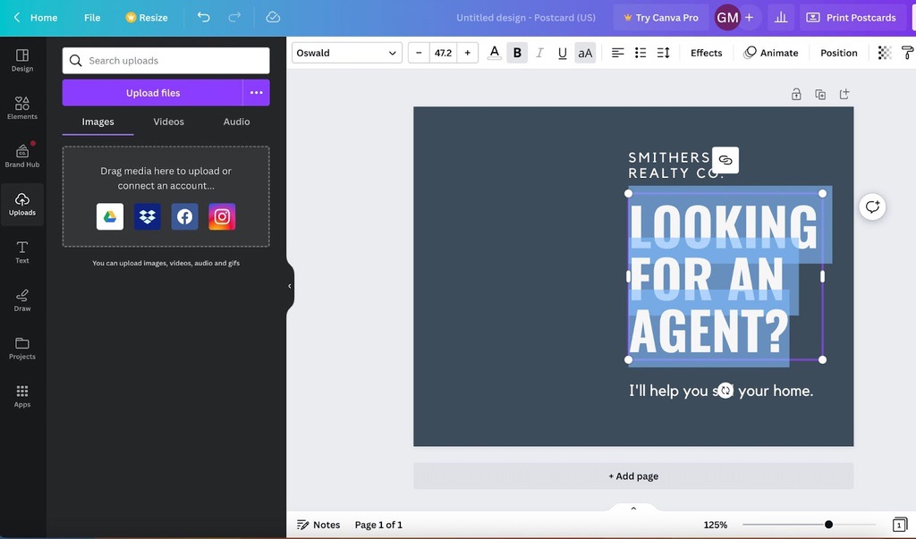The height and width of the screenshot is (539, 916).
Task: Open Position options
Action: [839, 53]
